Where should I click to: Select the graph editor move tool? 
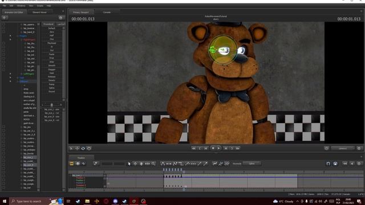pyautogui.click(x=135, y=163)
